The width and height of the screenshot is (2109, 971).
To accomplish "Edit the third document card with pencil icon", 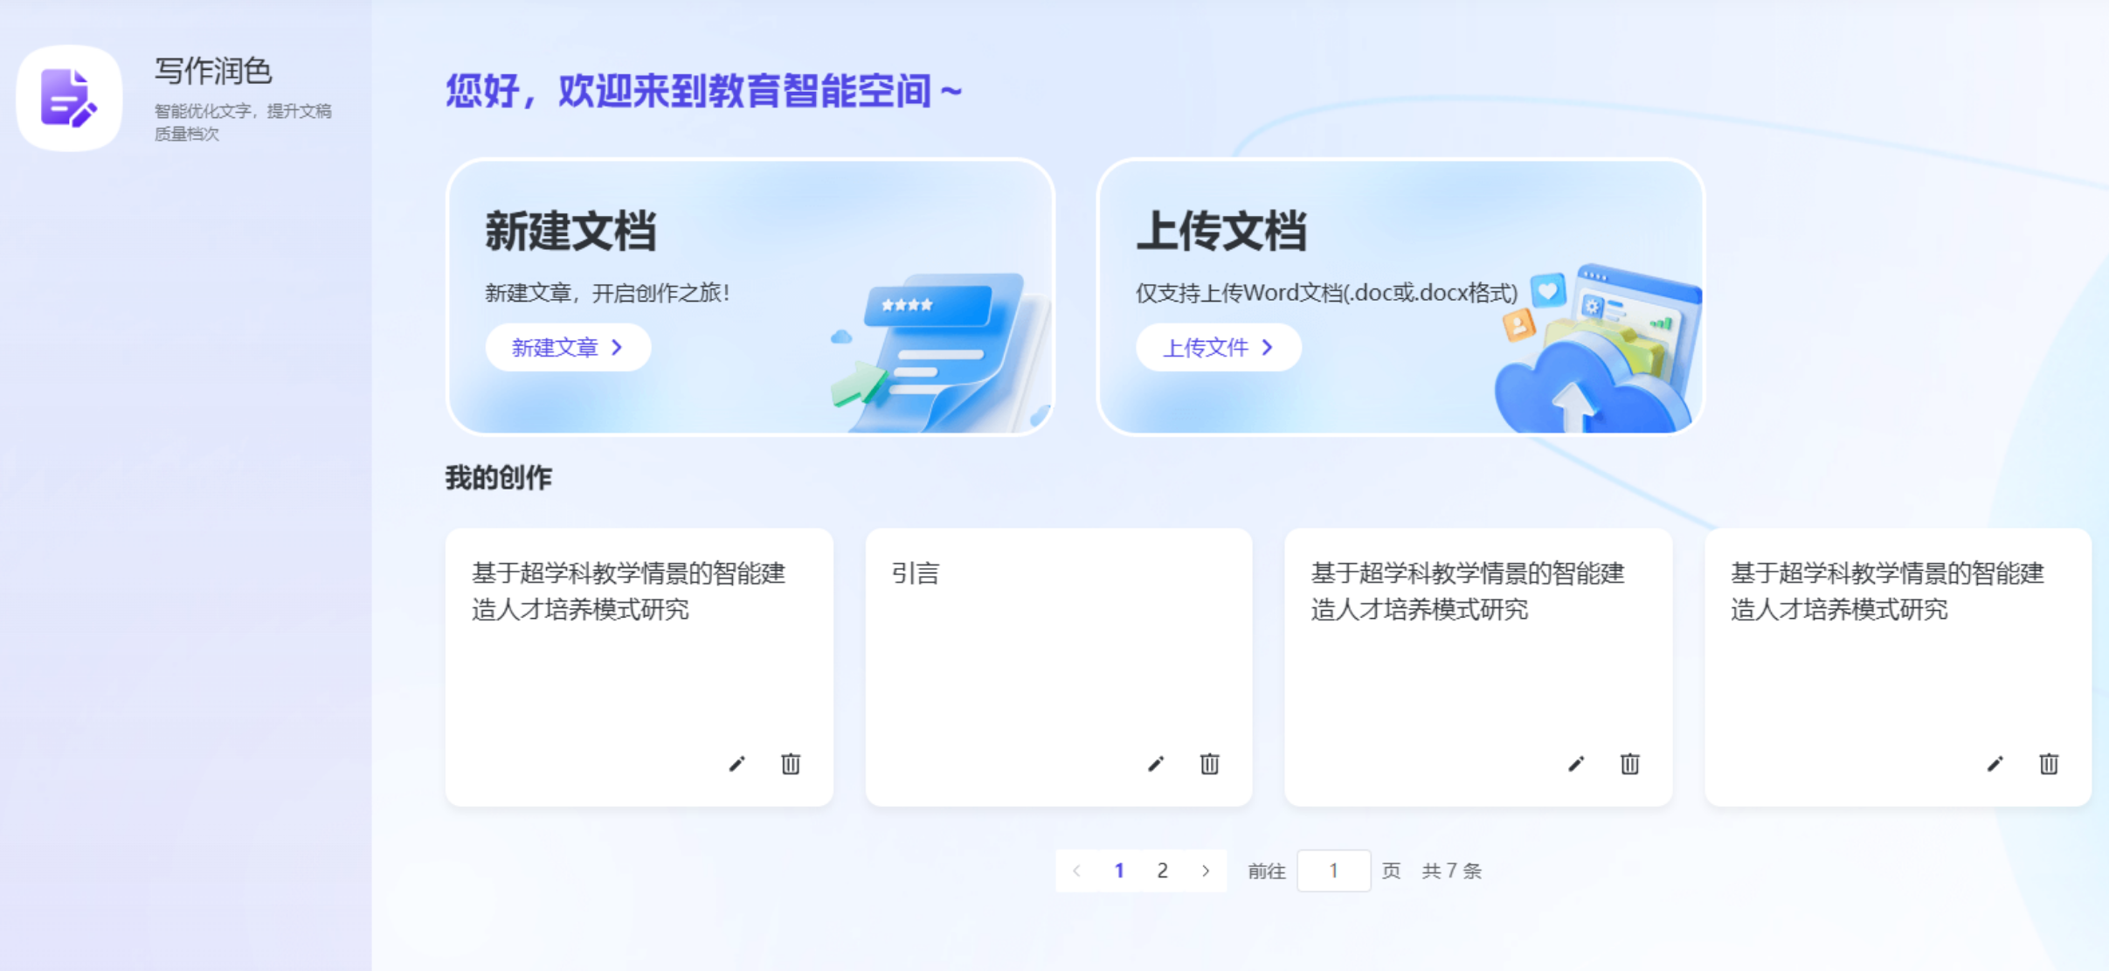I will pyautogui.click(x=1576, y=764).
